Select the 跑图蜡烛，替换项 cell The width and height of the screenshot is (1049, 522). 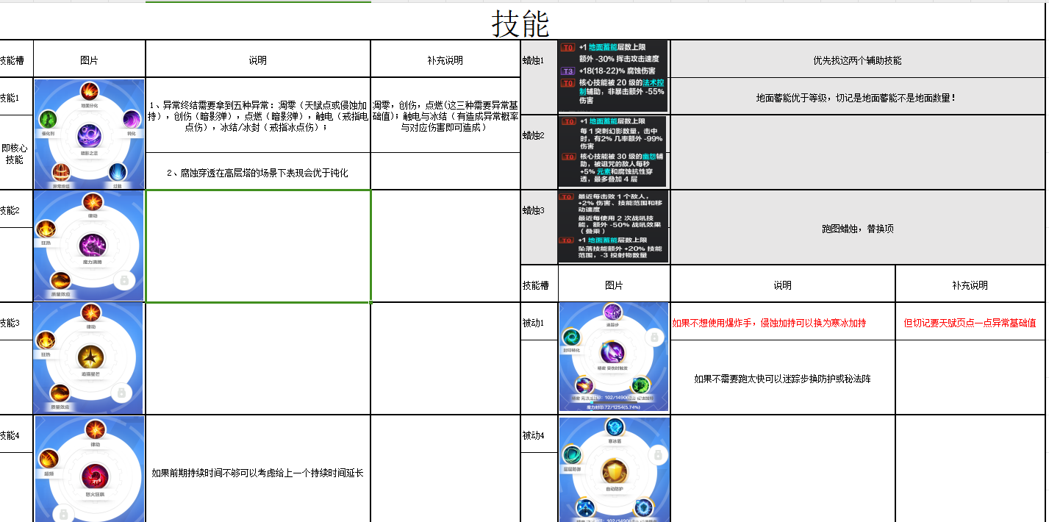click(x=856, y=229)
